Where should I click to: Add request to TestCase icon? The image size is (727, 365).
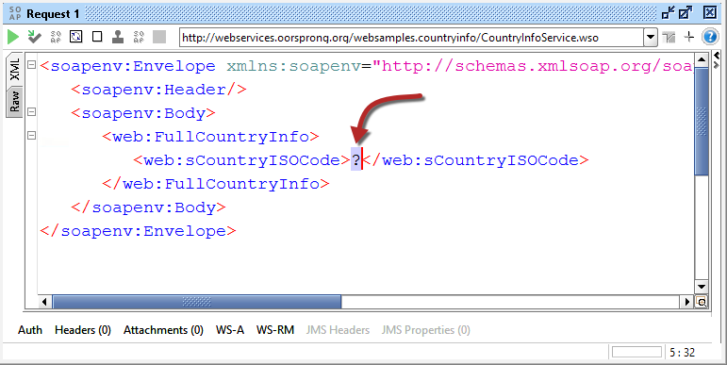34,37
